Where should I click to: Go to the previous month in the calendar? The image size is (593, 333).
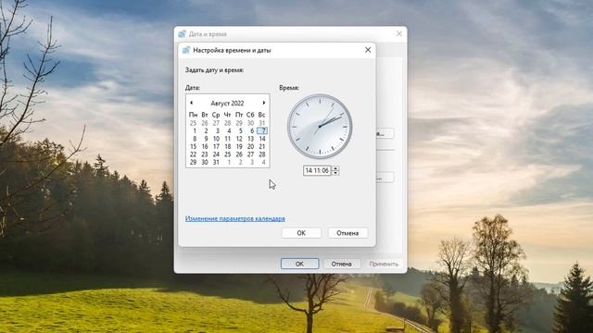click(192, 103)
